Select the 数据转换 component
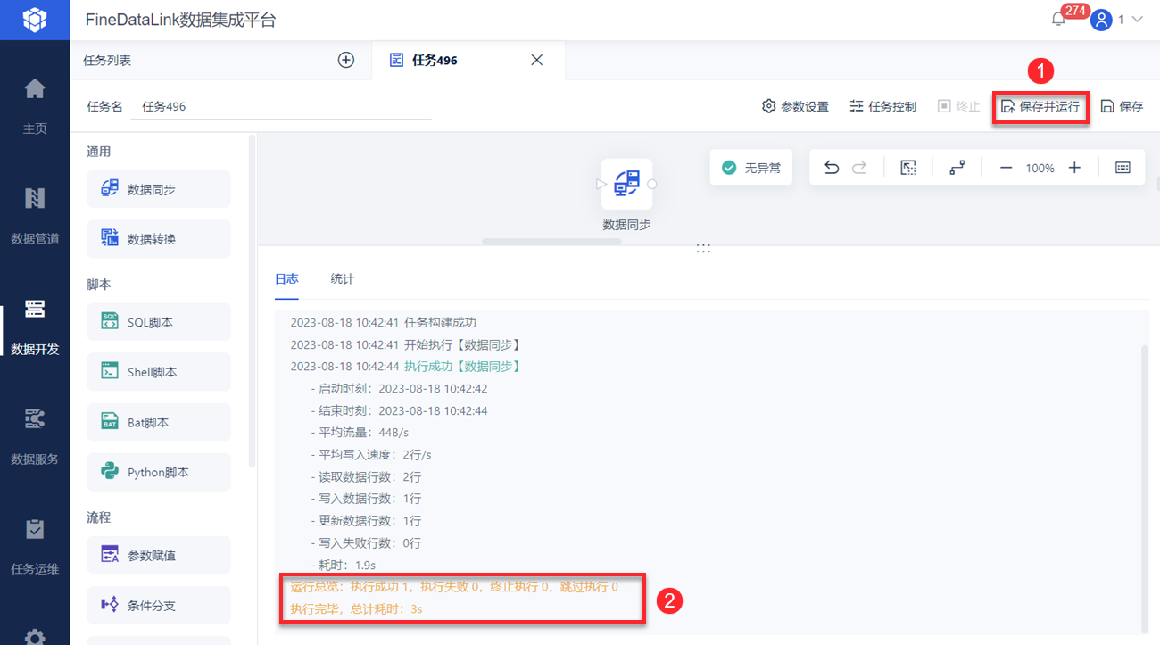The width and height of the screenshot is (1160, 645). click(159, 238)
